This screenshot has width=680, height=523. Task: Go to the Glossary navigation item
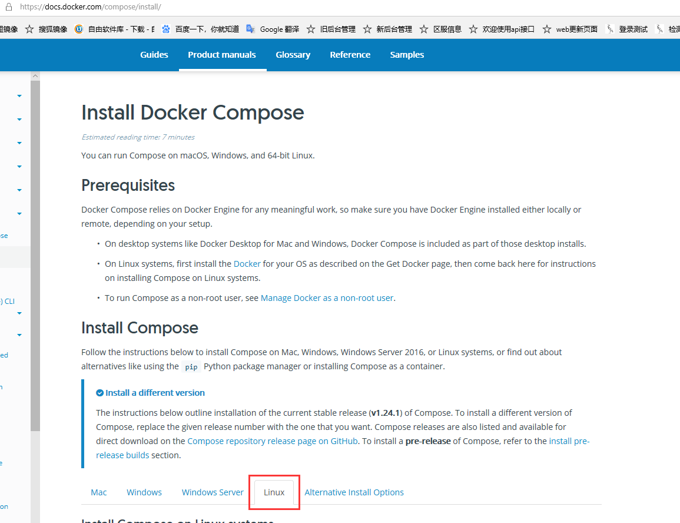coord(293,55)
